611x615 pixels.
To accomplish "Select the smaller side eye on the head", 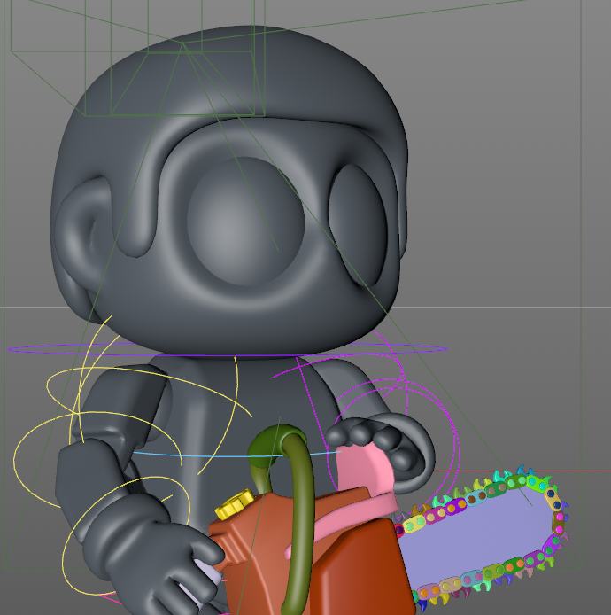I will tap(358, 224).
